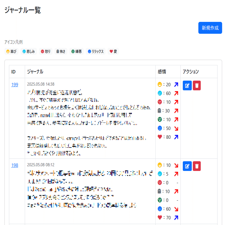Click relax face icon in entry 198
Image resolution: width=225 pixels, height=225 pixels.
(x=160, y=209)
